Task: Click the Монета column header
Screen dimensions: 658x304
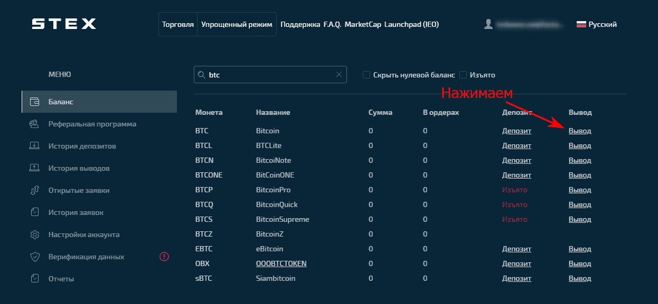Action: click(209, 113)
